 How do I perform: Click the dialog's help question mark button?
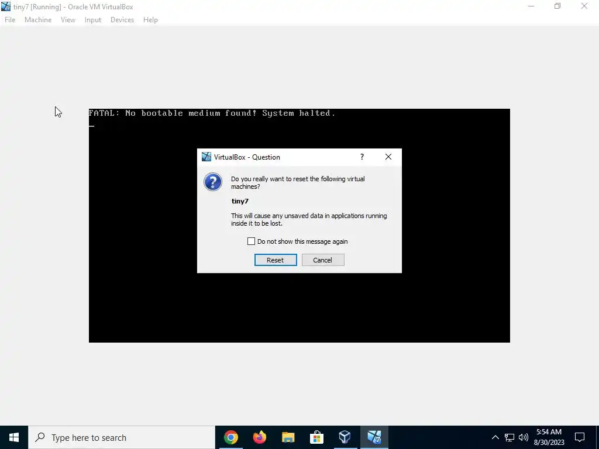(x=362, y=157)
